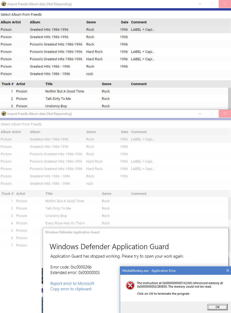Select the Every Rose Has Its Thorn track row
The height and width of the screenshot is (313, 231).
65,223
